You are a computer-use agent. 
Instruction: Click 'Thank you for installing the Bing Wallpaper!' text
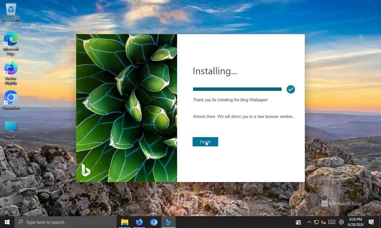click(230, 100)
